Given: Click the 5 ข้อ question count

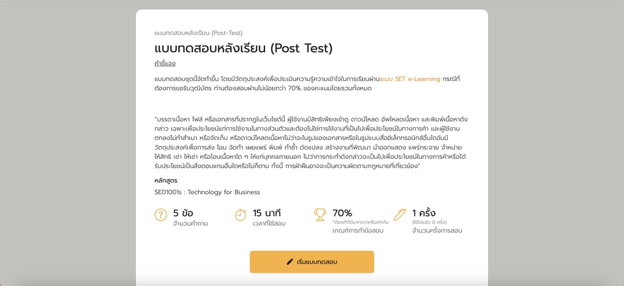Looking at the screenshot, I should (x=183, y=213).
